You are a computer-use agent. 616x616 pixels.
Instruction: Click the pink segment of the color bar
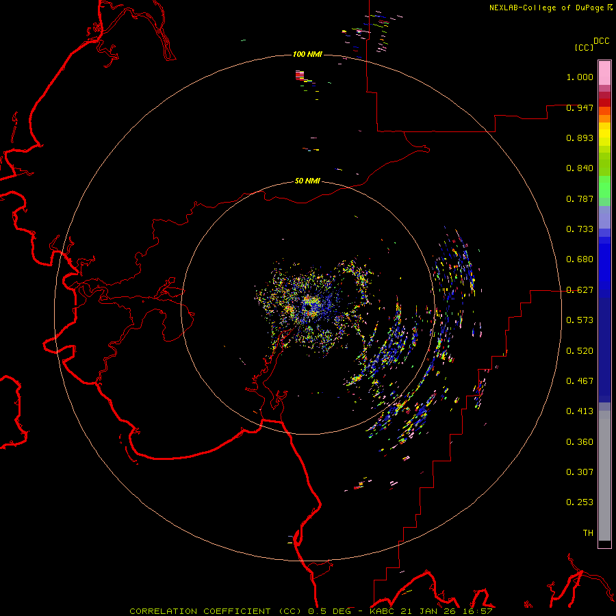coord(604,73)
